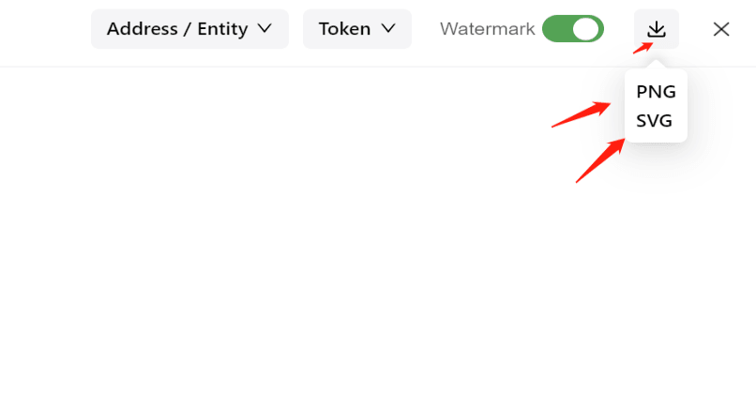Expand the Address / Entity dropdown
The width and height of the screenshot is (756, 408).
[190, 29]
